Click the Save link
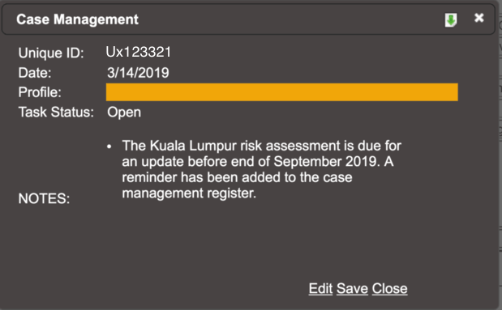This screenshot has width=502, height=310. click(x=352, y=289)
